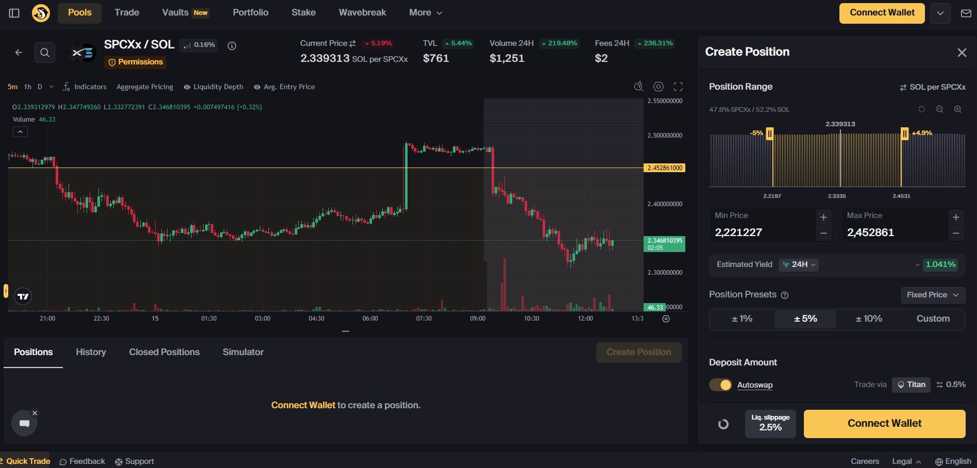Open the Portfolio navigation tab

pyautogui.click(x=250, y=13)
